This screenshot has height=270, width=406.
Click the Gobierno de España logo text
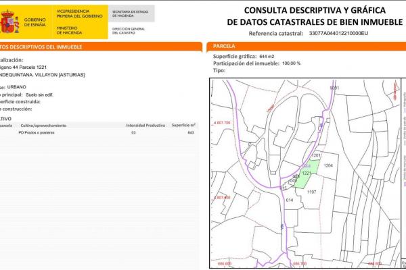35,22
